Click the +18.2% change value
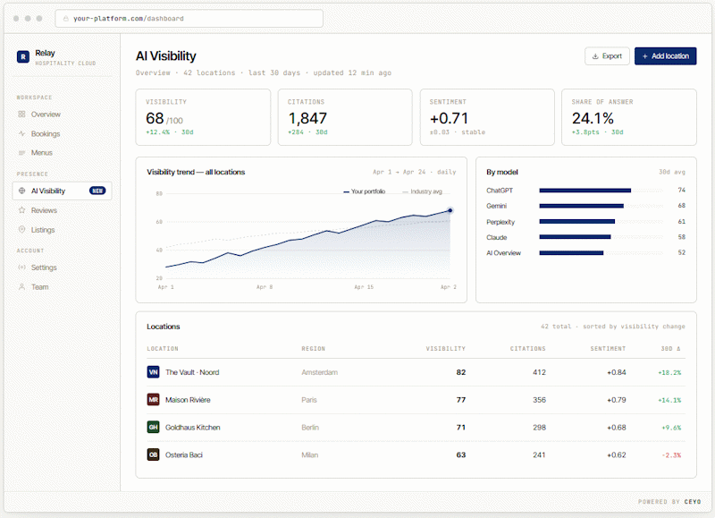 [x=669, y=373]
